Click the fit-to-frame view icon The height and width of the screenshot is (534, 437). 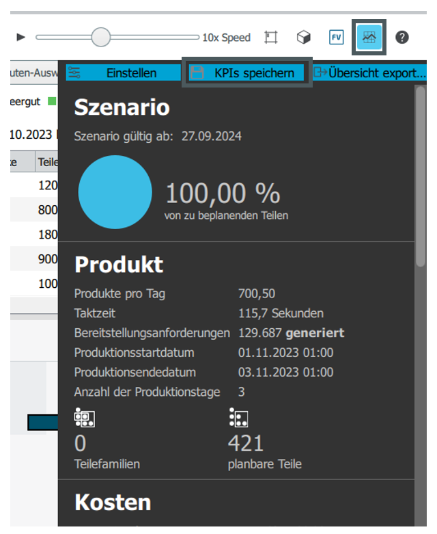271,38
